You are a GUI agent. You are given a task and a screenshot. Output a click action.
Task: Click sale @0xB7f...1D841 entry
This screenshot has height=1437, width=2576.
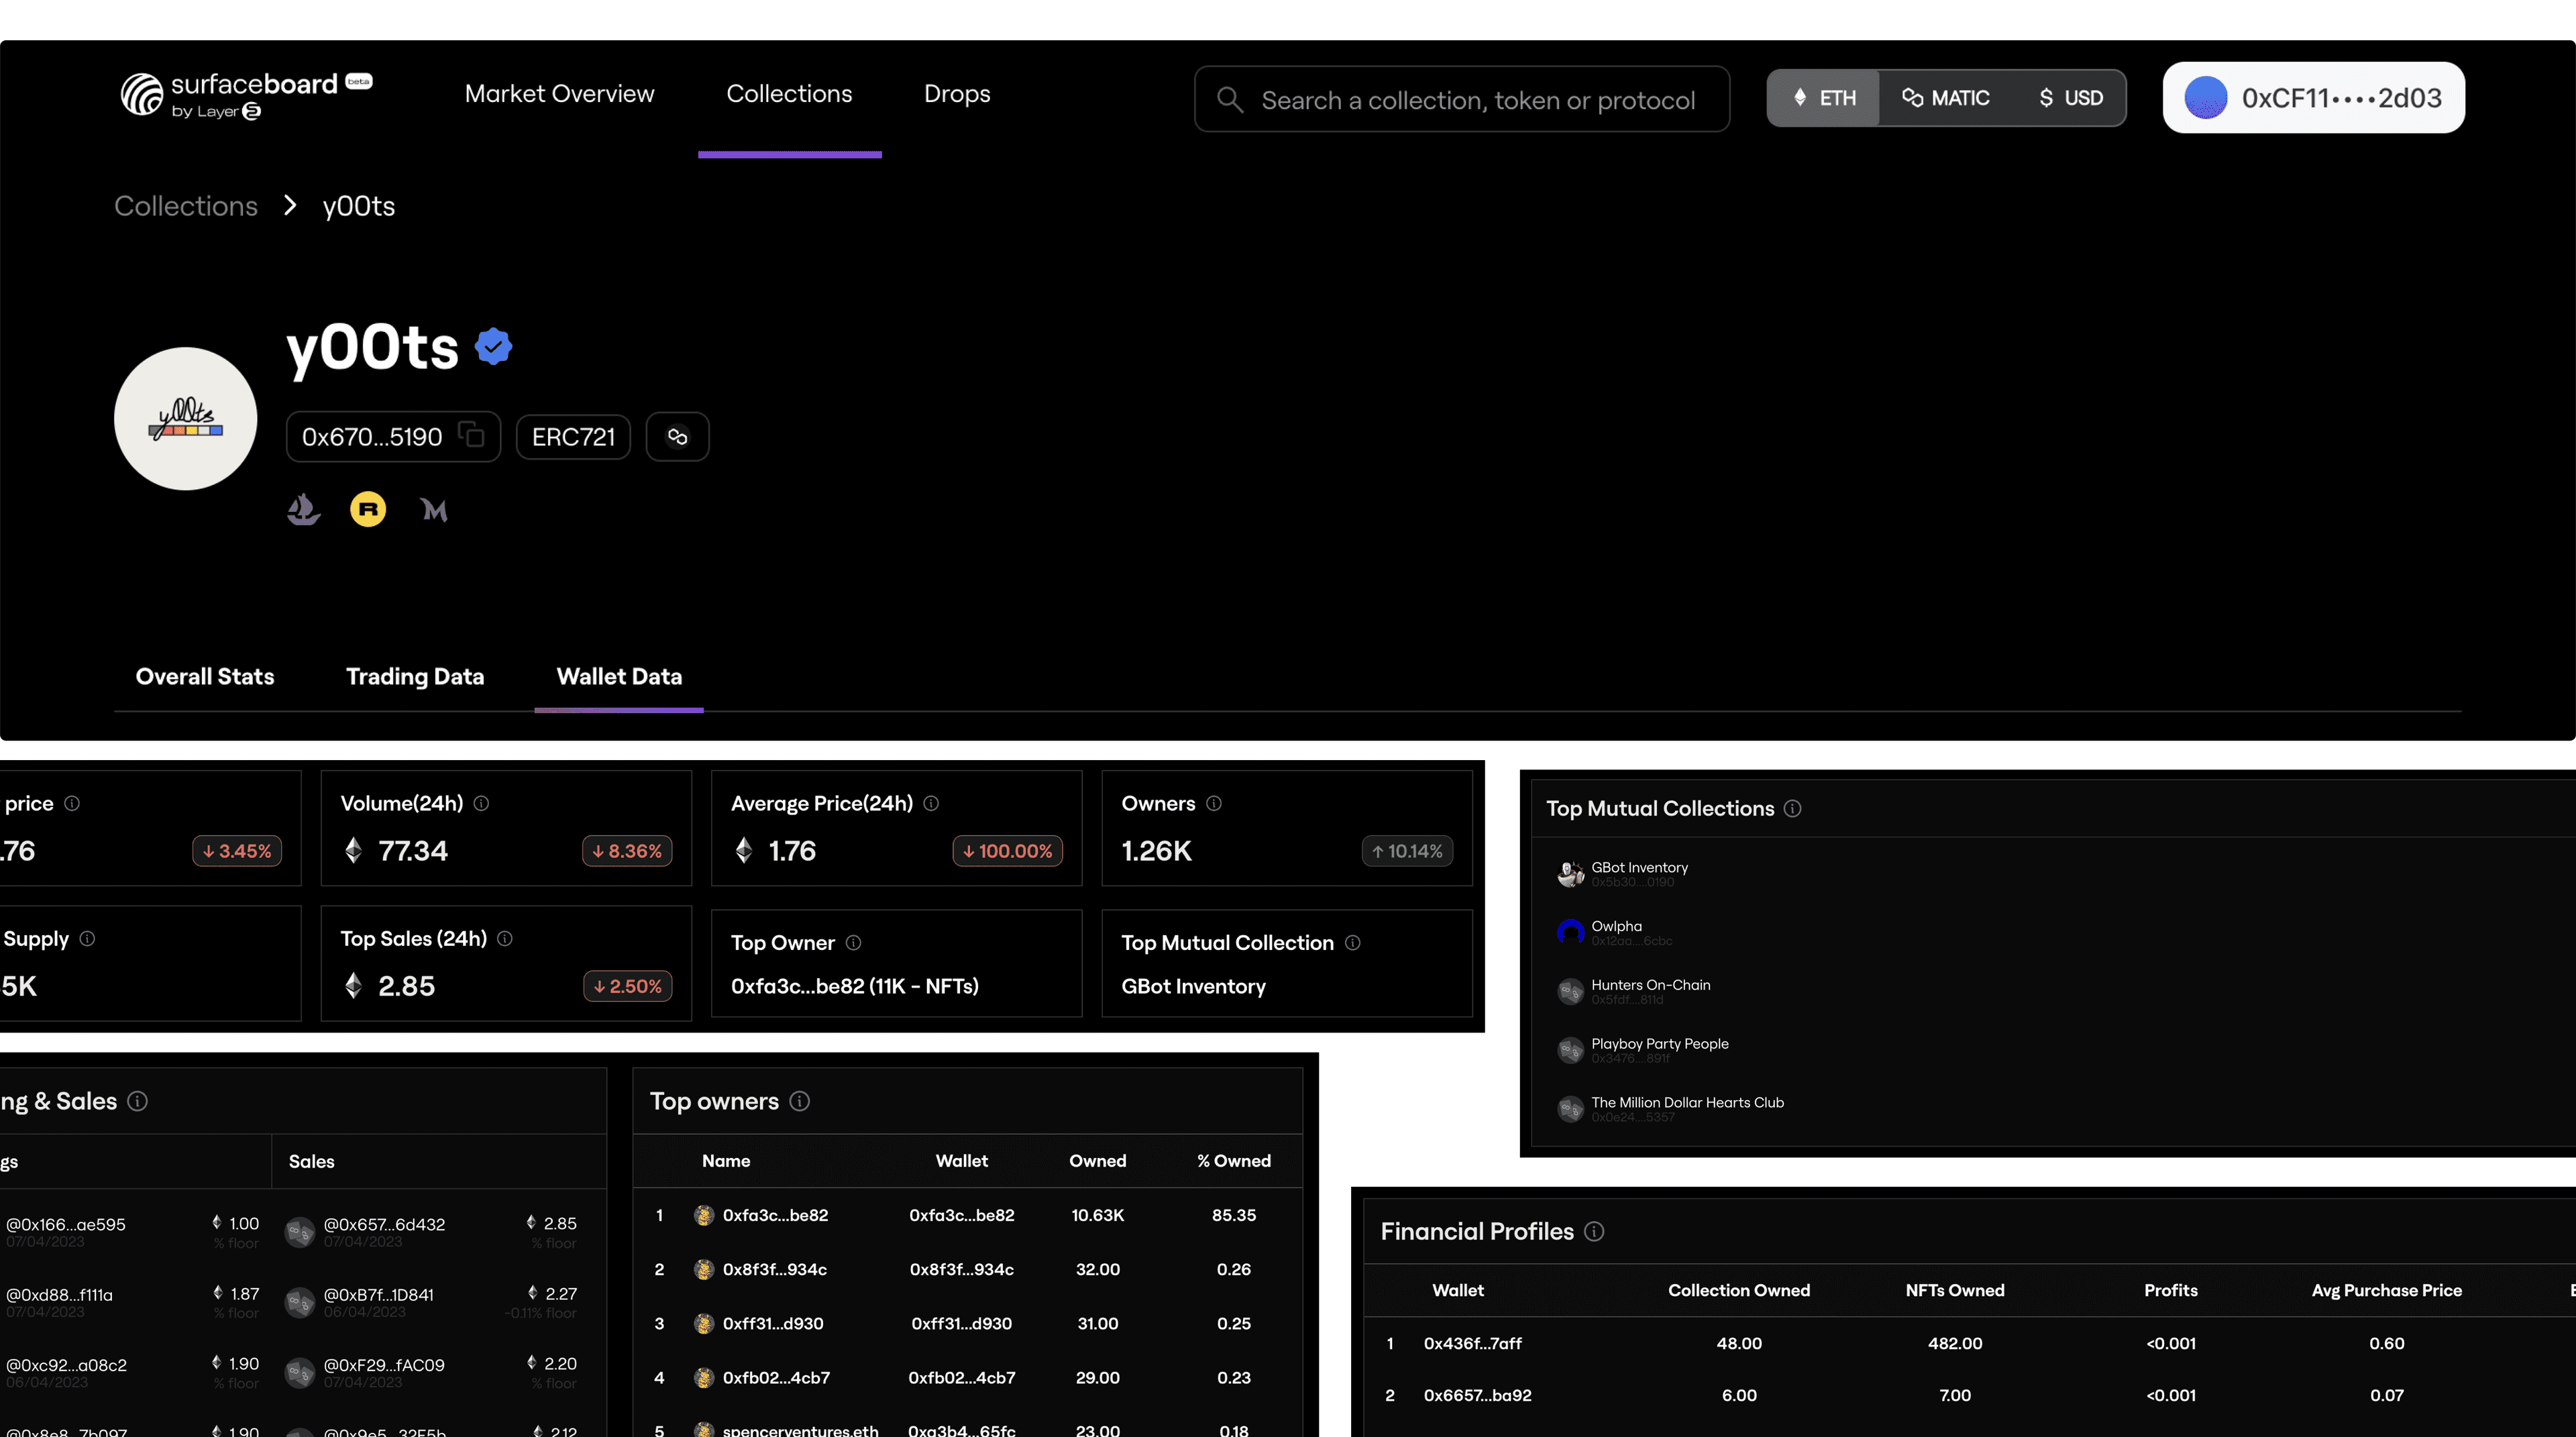(x=432, y=1302)
